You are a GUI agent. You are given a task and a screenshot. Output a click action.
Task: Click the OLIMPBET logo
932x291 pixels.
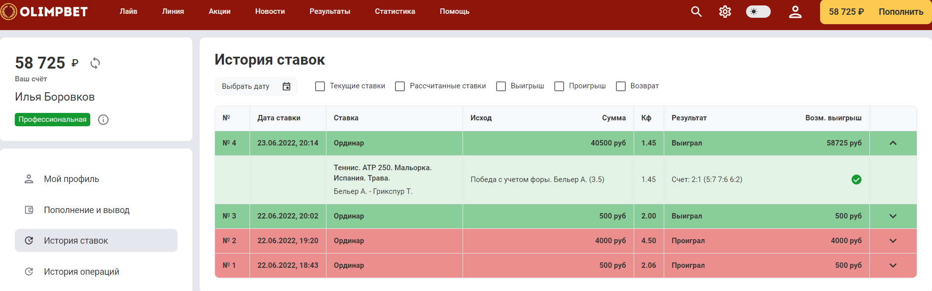[45, 11]
